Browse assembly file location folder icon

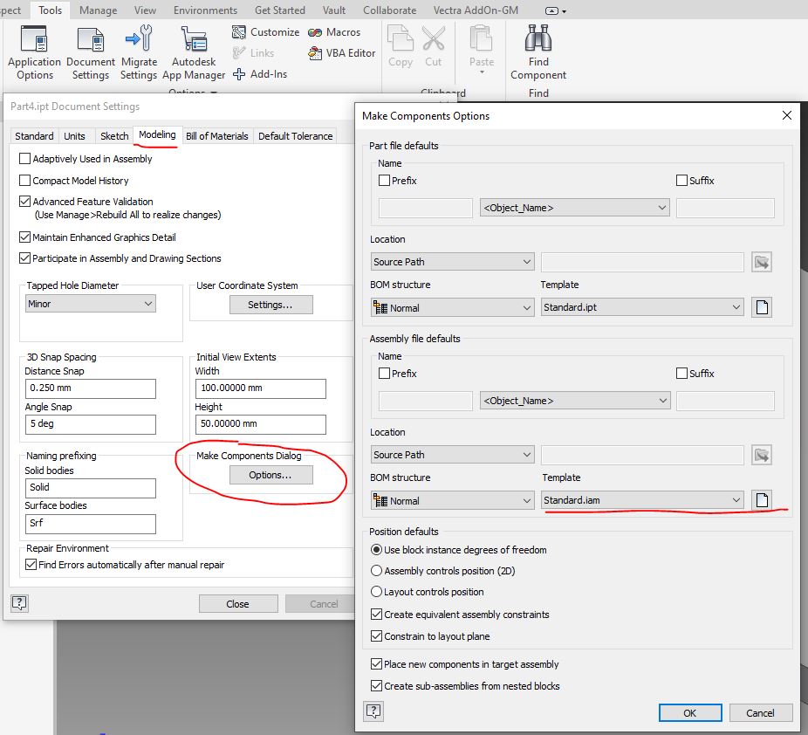pyautogui.click(x=762, y=455)
